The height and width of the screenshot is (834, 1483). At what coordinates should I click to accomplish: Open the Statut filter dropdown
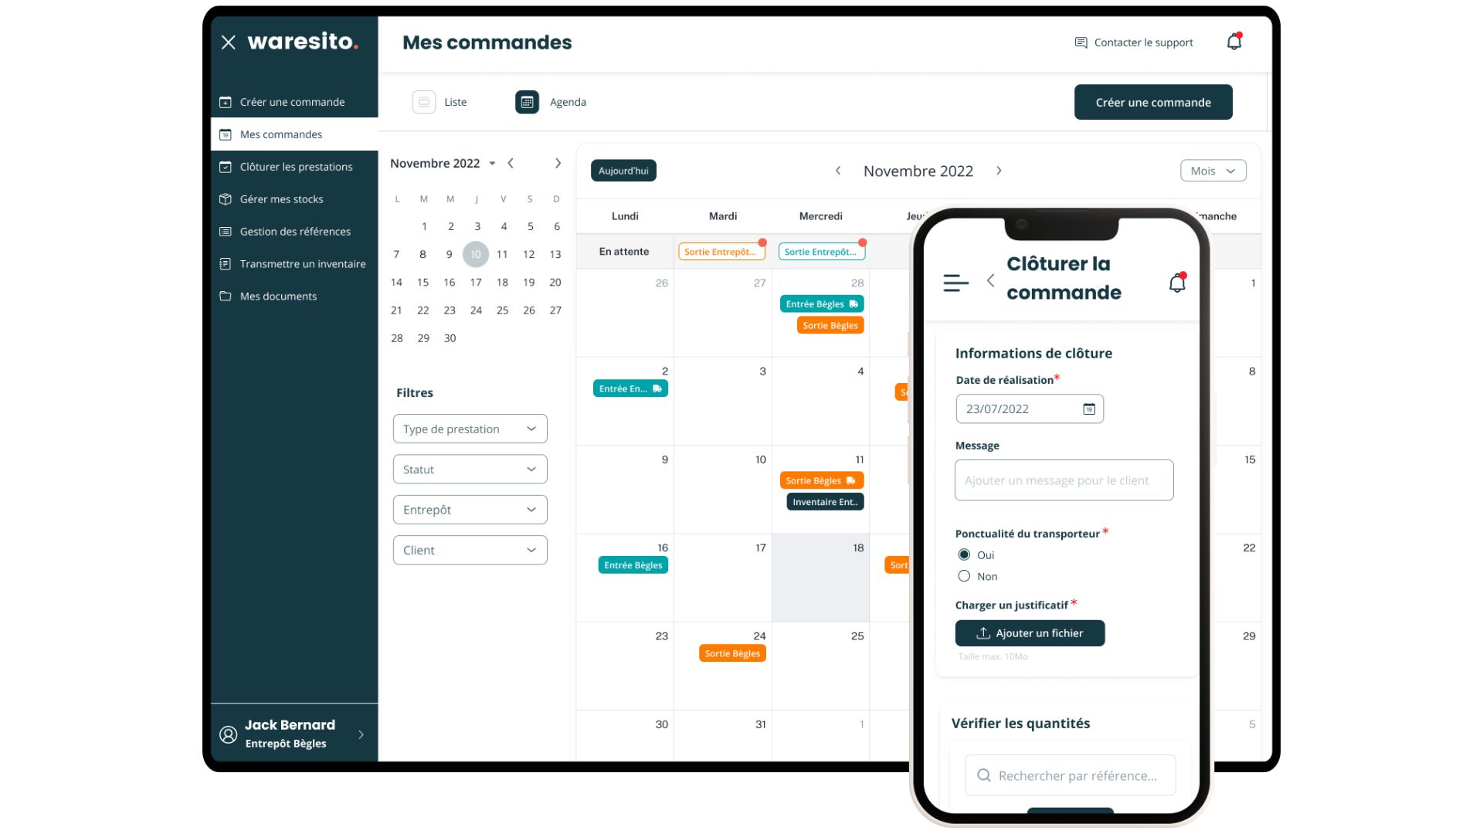click(470, 469)
